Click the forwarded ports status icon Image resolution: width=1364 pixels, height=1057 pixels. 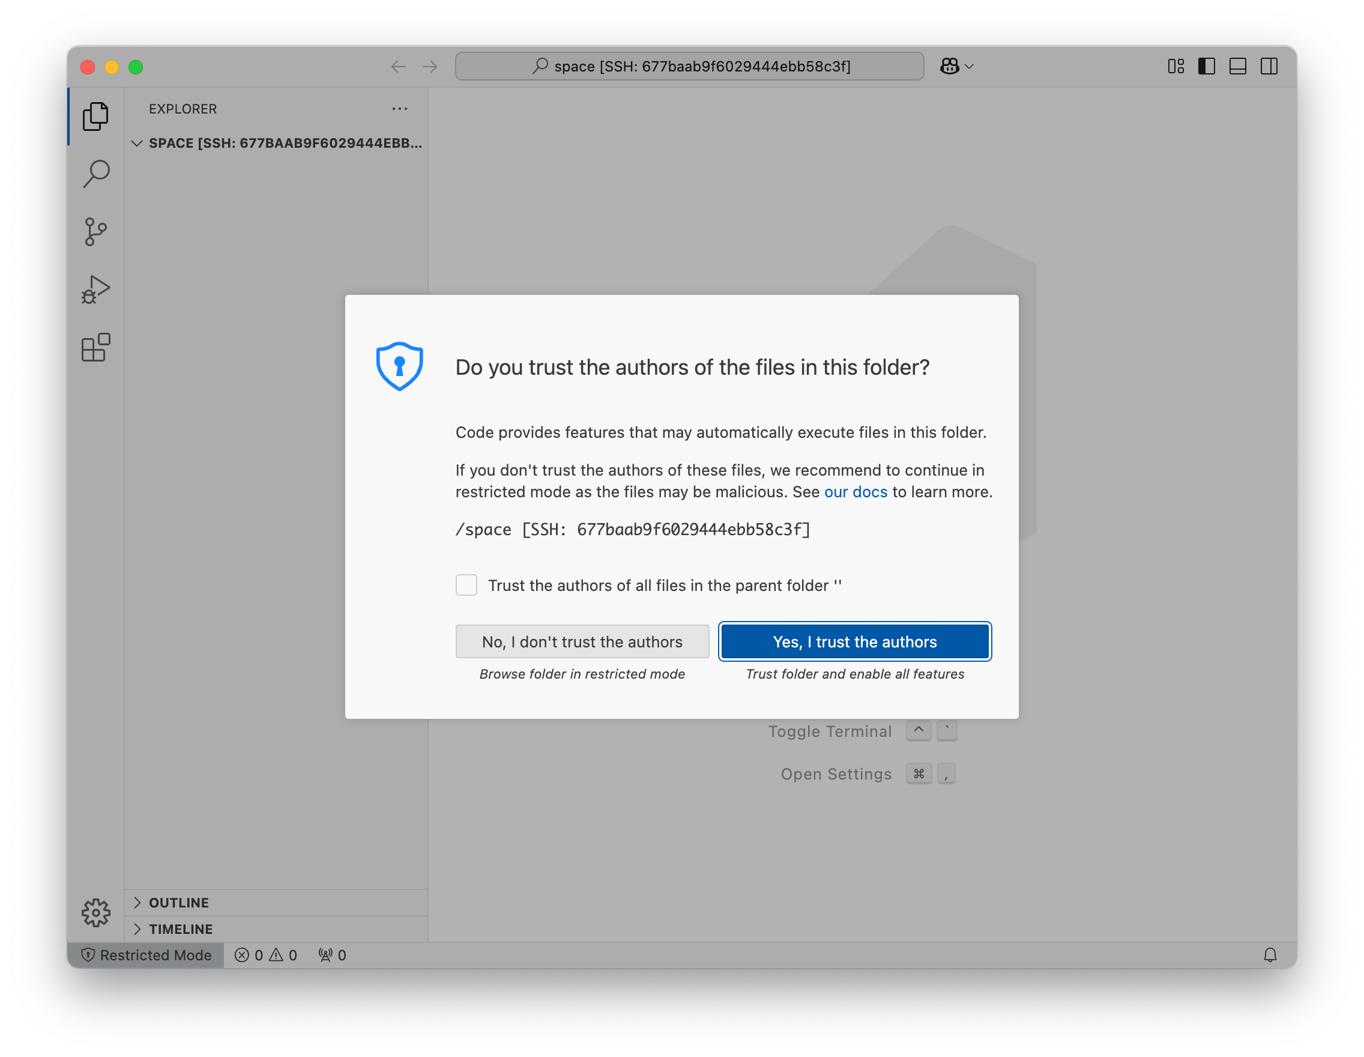coord(332,955)
